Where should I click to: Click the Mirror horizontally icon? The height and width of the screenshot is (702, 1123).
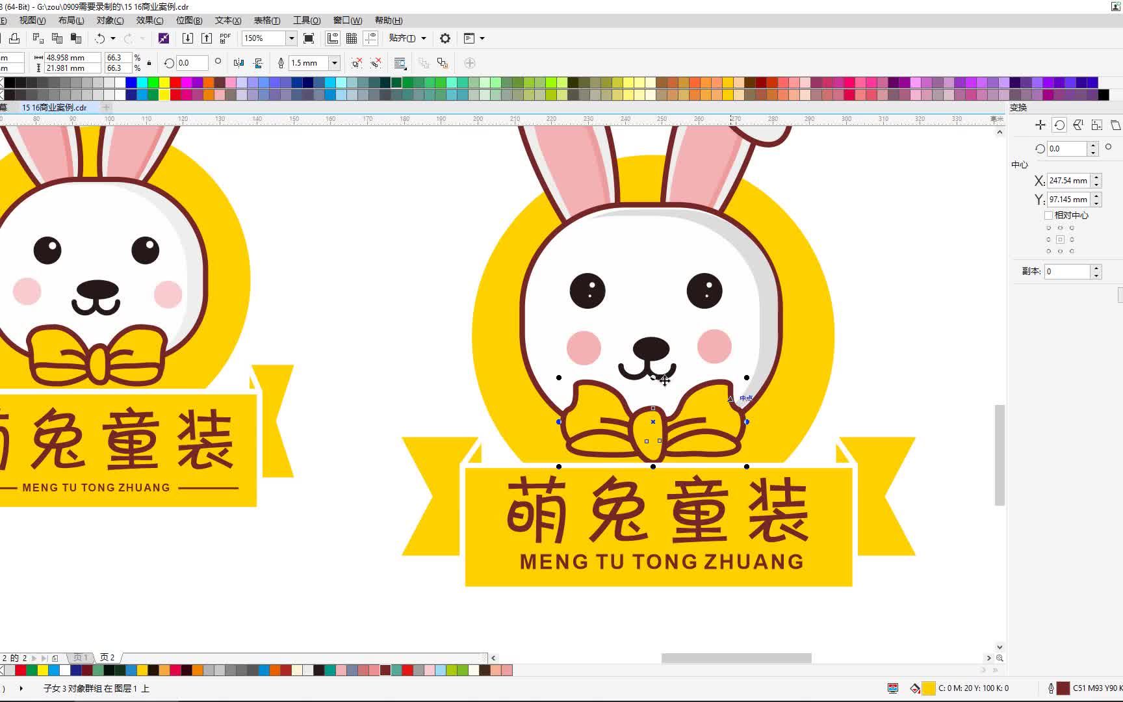click(239, 63)
